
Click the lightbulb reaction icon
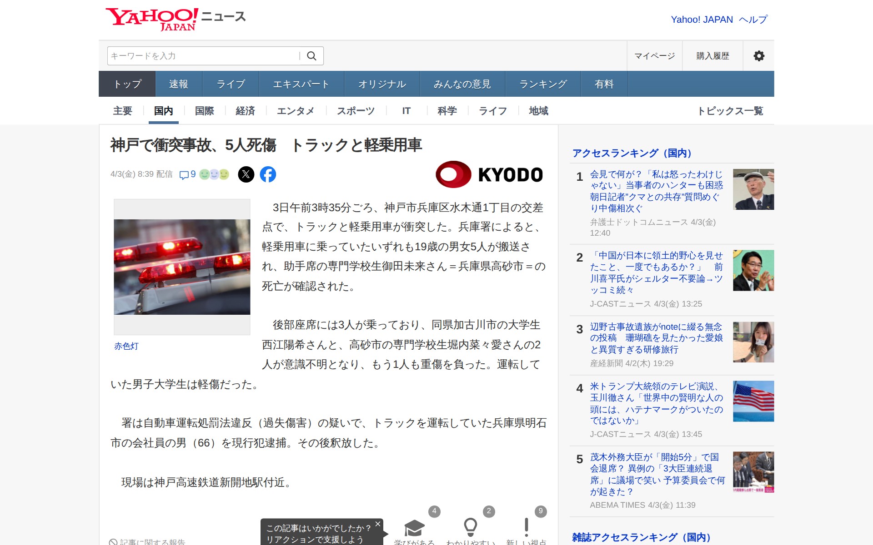coord(470,527)
